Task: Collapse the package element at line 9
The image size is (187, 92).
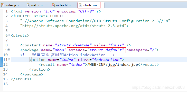Action: pyautogui.click(x=9, y=50)
